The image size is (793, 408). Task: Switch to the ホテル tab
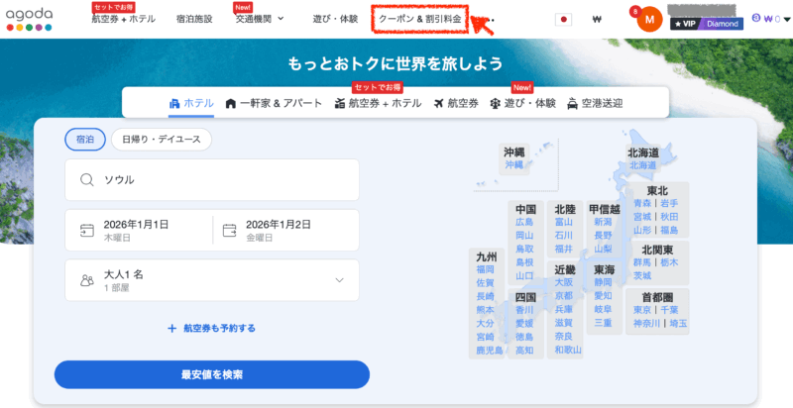pos(191,104)
